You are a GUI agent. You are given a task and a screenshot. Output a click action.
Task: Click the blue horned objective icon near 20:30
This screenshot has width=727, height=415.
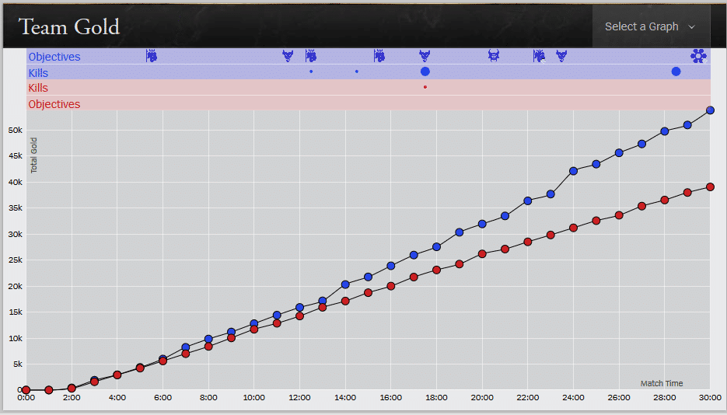pos(493,56)
